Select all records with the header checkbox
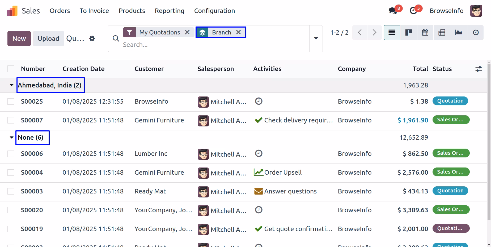The width and height of the screenshot is (491, 247). (11, 69)
